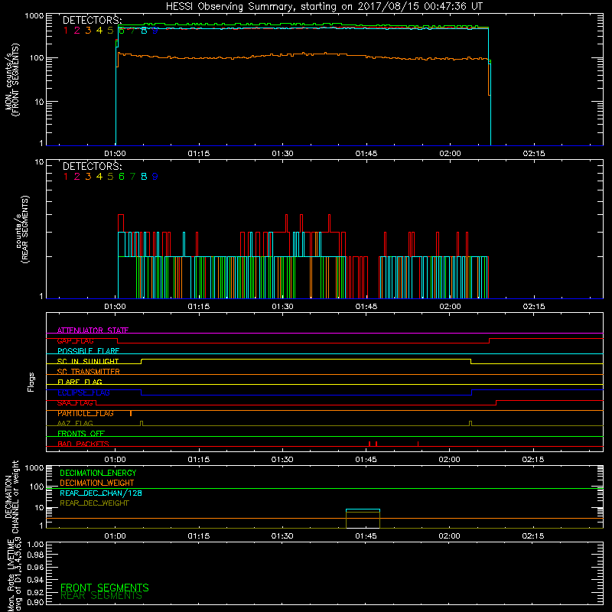
Task: Select the AAZ_FLAG label
Action: 75,423
